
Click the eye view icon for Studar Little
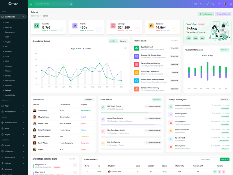pos(215,172)
